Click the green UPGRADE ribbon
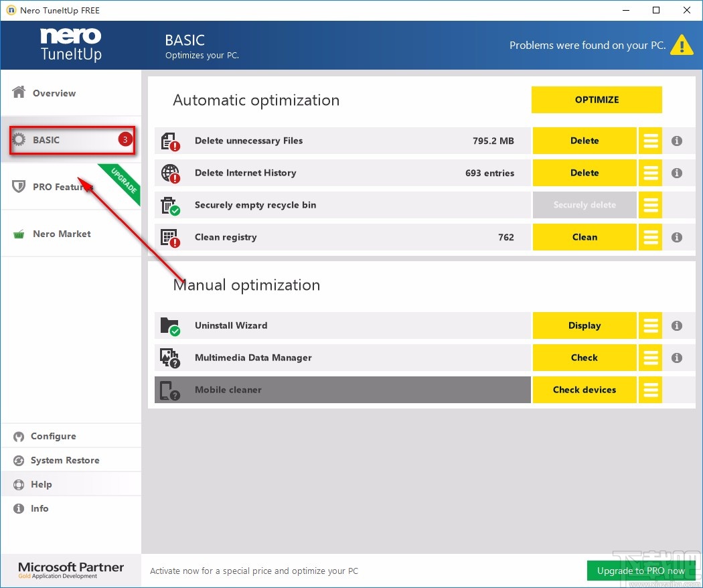The height and width of the screenshot is (588, 703). pyautogui.click(x=123, y=181)
